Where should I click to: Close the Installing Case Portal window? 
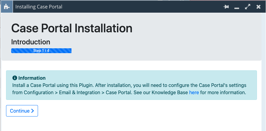(258, 7)
